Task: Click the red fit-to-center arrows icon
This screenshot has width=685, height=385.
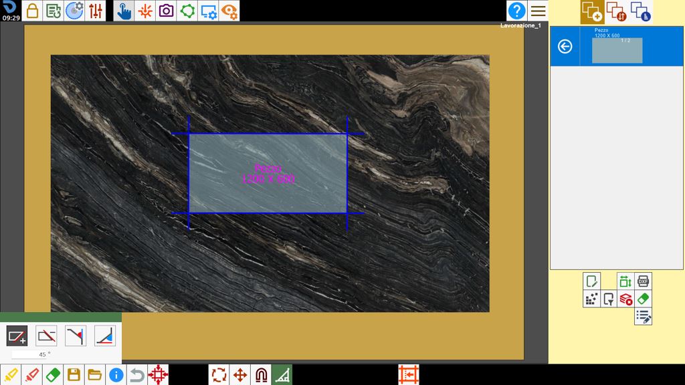Action: tap(158, 375)
